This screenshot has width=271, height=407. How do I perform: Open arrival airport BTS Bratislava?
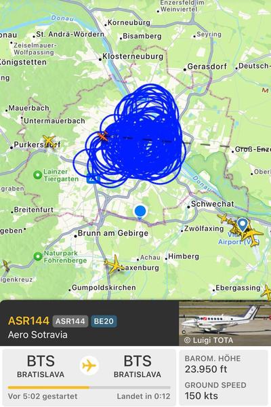[x=138, y=366]
